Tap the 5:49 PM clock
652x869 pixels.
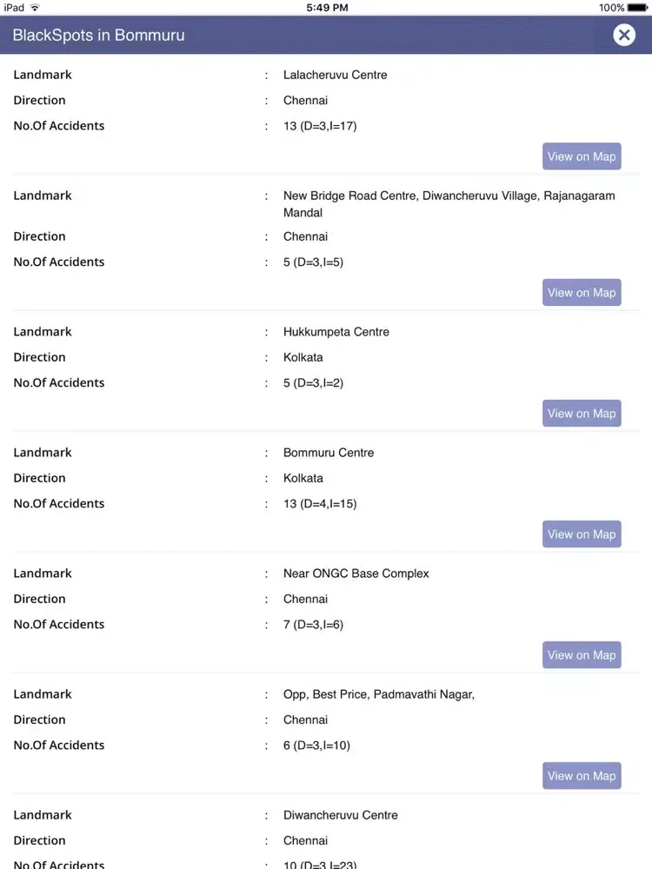pos(327,8)
